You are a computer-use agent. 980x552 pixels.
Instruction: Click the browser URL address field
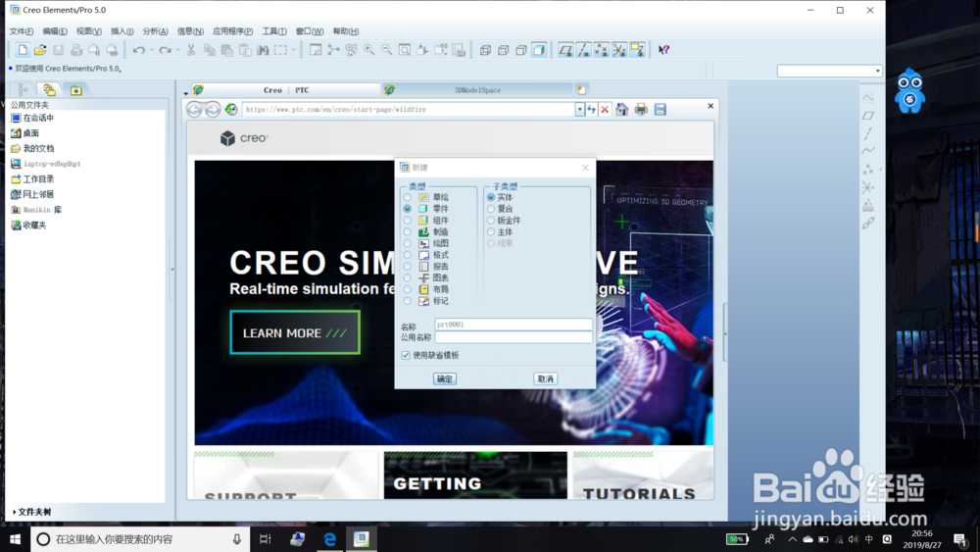pyautogui.click(x=409, y=110)
